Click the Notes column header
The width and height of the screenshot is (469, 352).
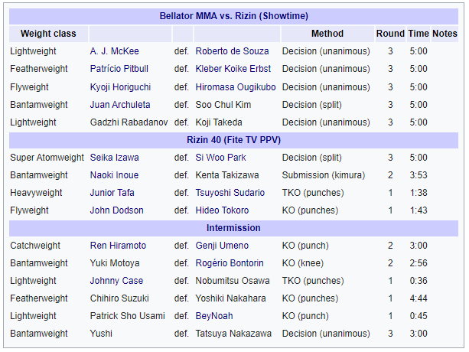pos(445,34)
